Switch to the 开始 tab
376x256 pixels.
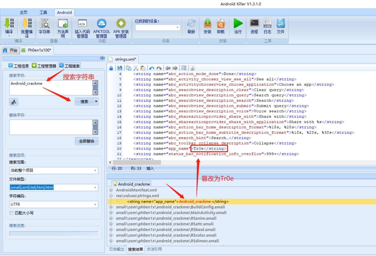10,50
